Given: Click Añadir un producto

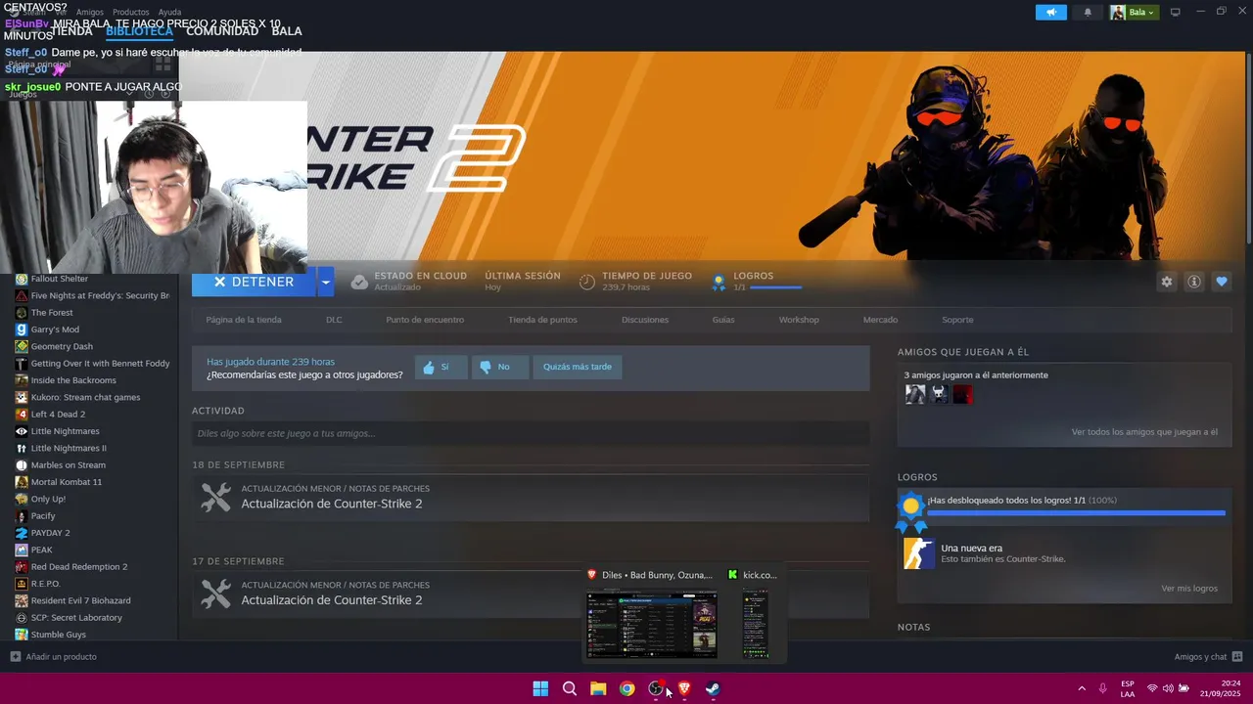Looking at the screenshot, I should [54, 657].
